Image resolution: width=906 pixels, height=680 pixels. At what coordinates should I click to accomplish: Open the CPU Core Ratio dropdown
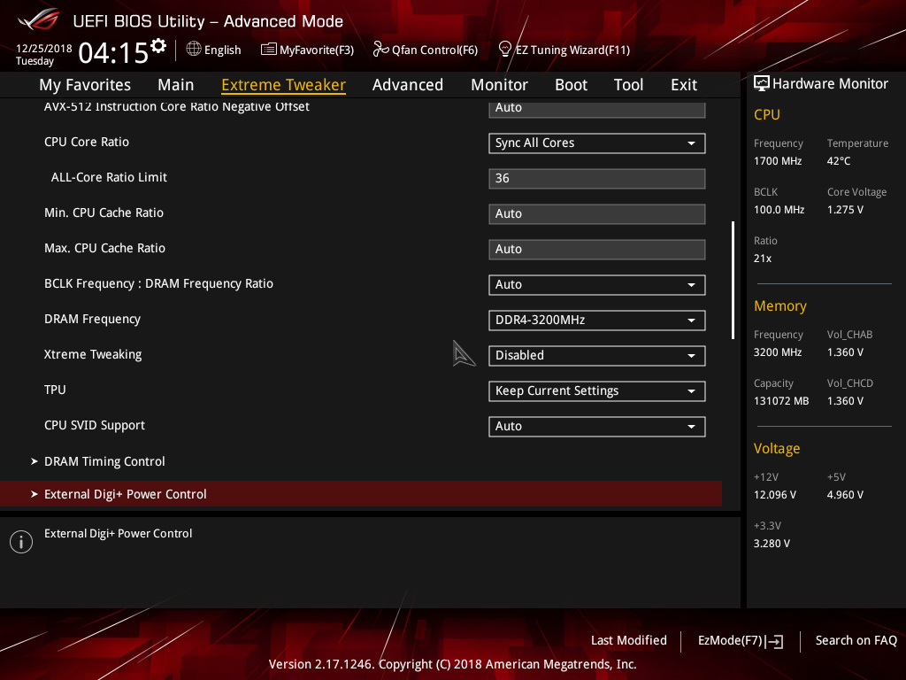tap(596, 143)
